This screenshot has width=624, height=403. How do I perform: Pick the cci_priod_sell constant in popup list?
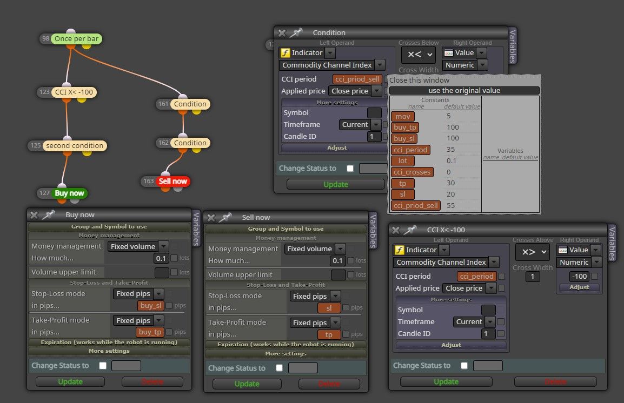(415, 205)
